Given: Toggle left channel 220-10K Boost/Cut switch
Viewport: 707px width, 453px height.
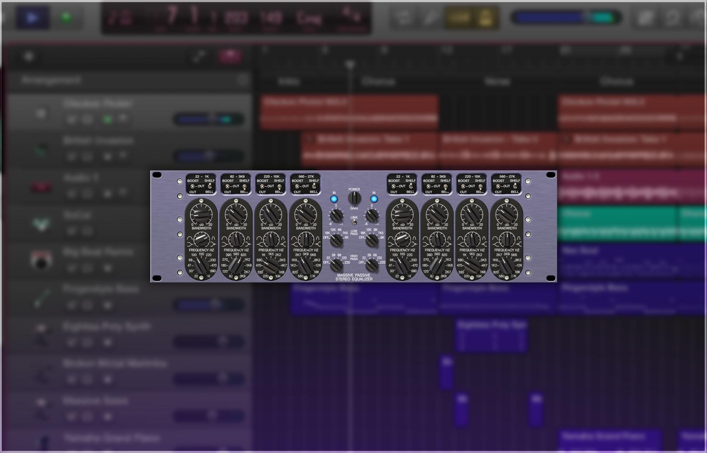Looking at the screenshot, I should click(262, 186).
